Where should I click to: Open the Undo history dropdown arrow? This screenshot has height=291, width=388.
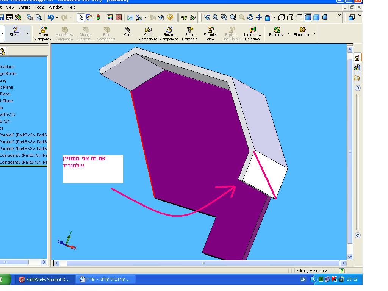[x=57, y=17]
